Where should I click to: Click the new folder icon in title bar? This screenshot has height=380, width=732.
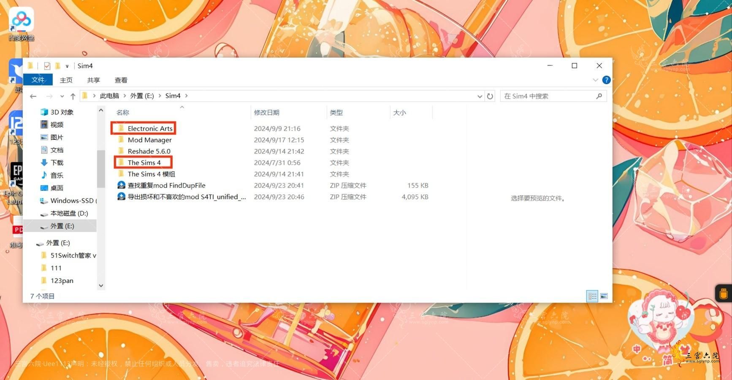tap(57, 66)
